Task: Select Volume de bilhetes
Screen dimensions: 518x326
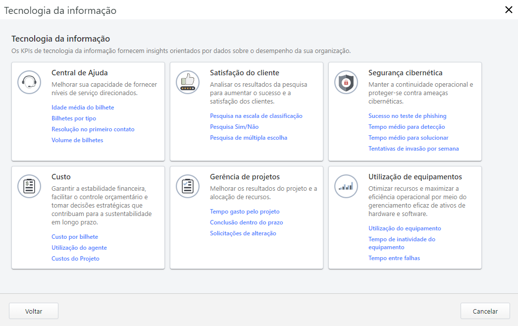Action: (x=78, y=140)
